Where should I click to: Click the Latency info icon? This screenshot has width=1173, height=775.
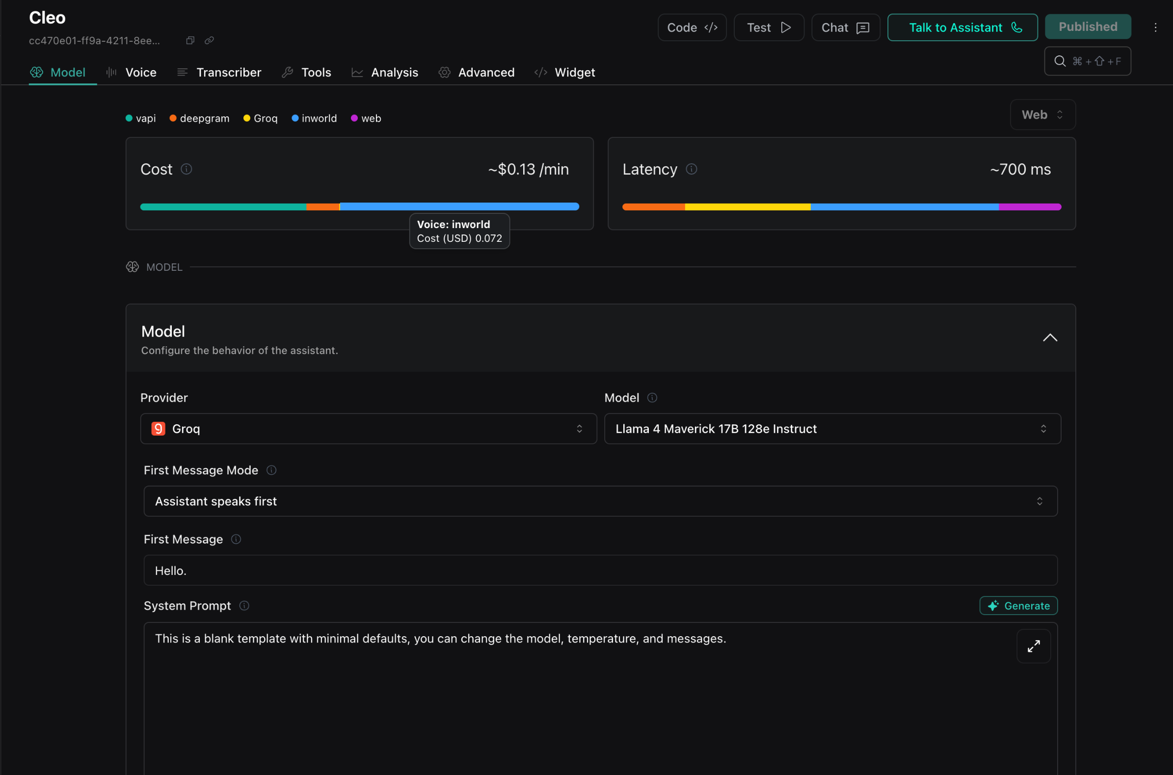click(692, 169)
